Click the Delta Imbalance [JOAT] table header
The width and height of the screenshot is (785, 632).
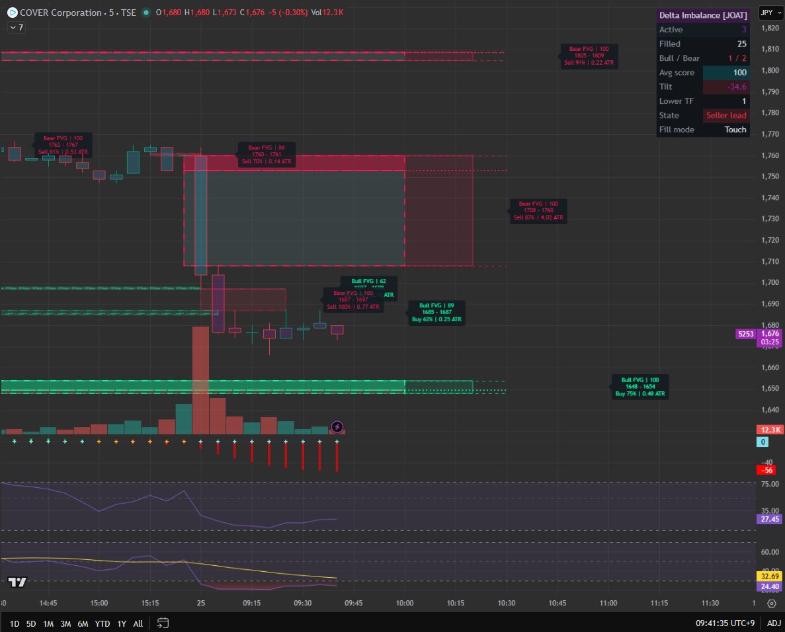pos(703,15)
